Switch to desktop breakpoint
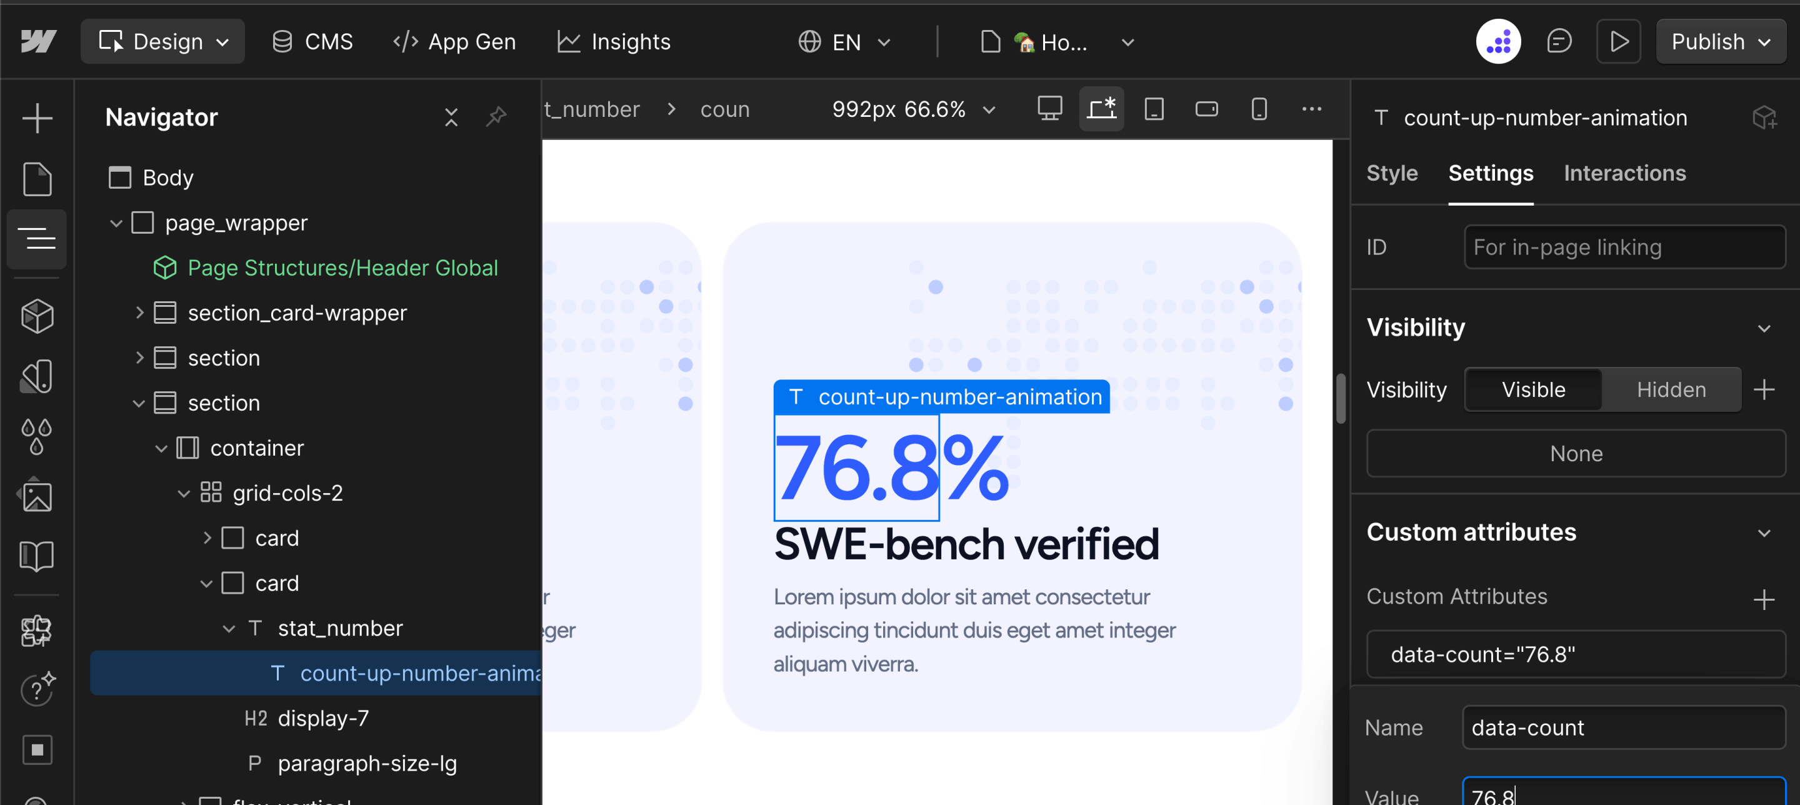Viewport: 1800px width, 805px height. click(x=1049, y=109)
